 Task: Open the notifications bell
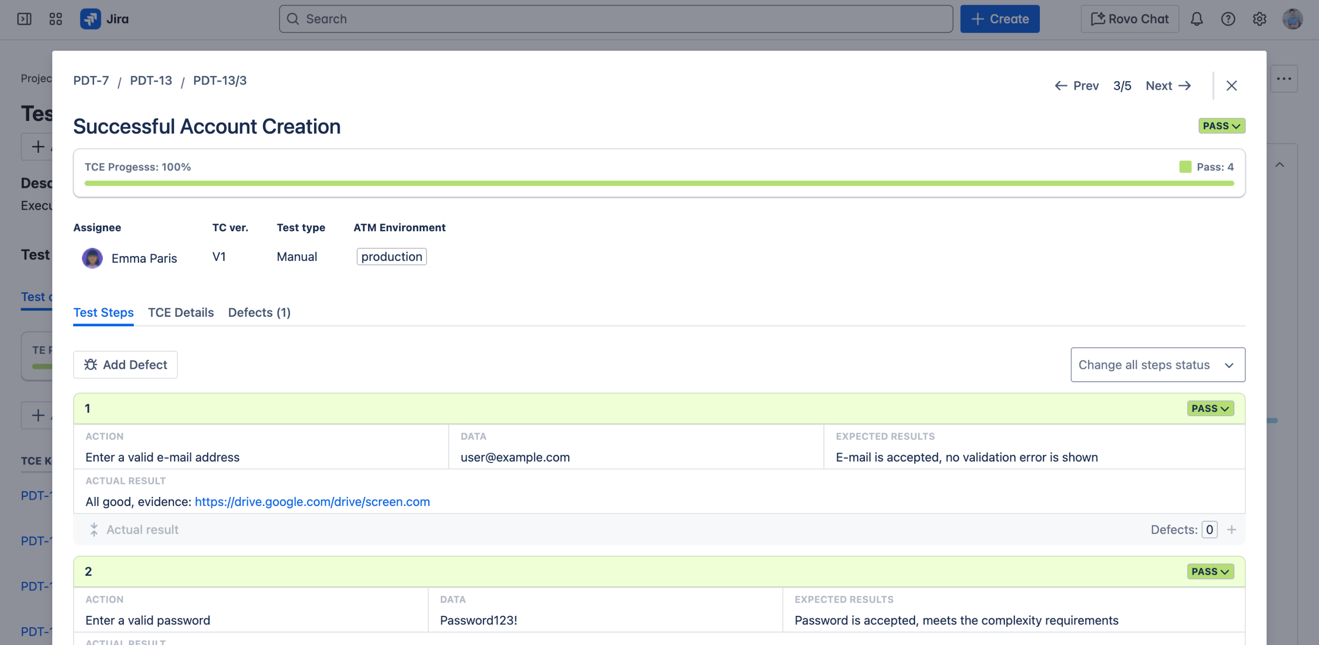tap(1196, 19)
